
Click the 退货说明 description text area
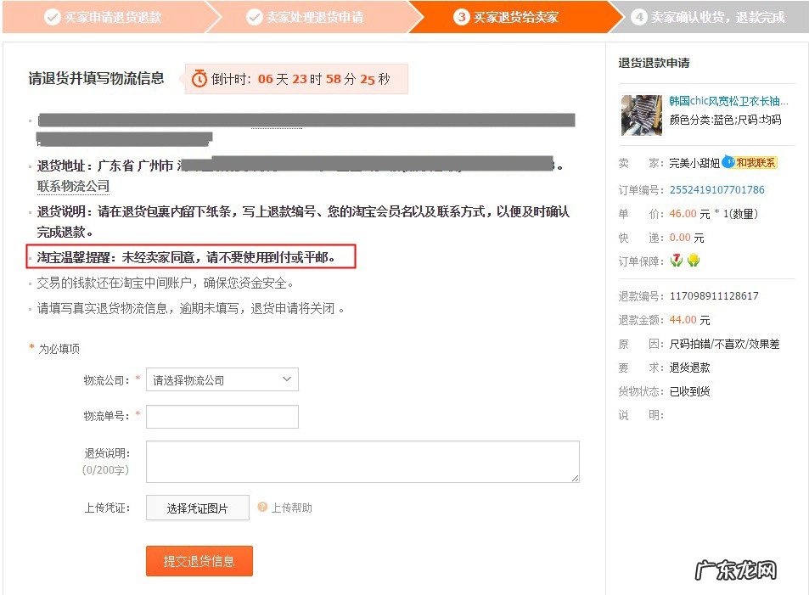click(x=362, y=461)
